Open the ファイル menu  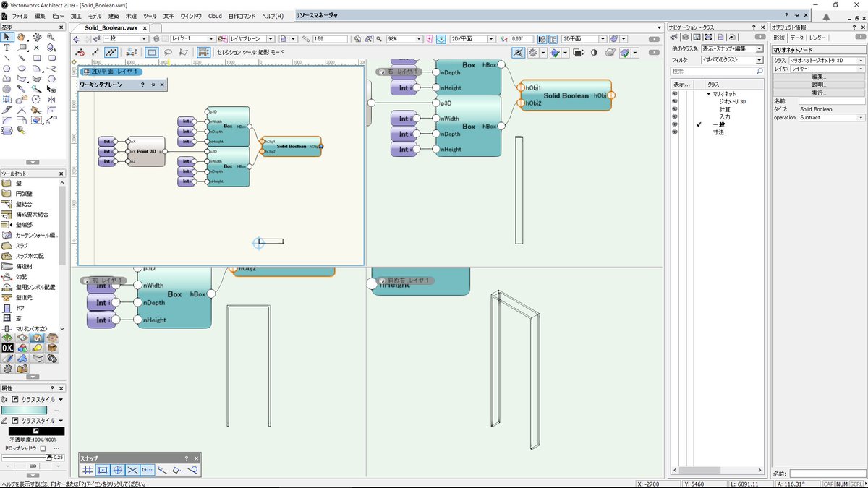click(20, 16)
